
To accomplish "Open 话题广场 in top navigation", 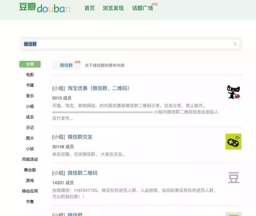I will point(142,8).
